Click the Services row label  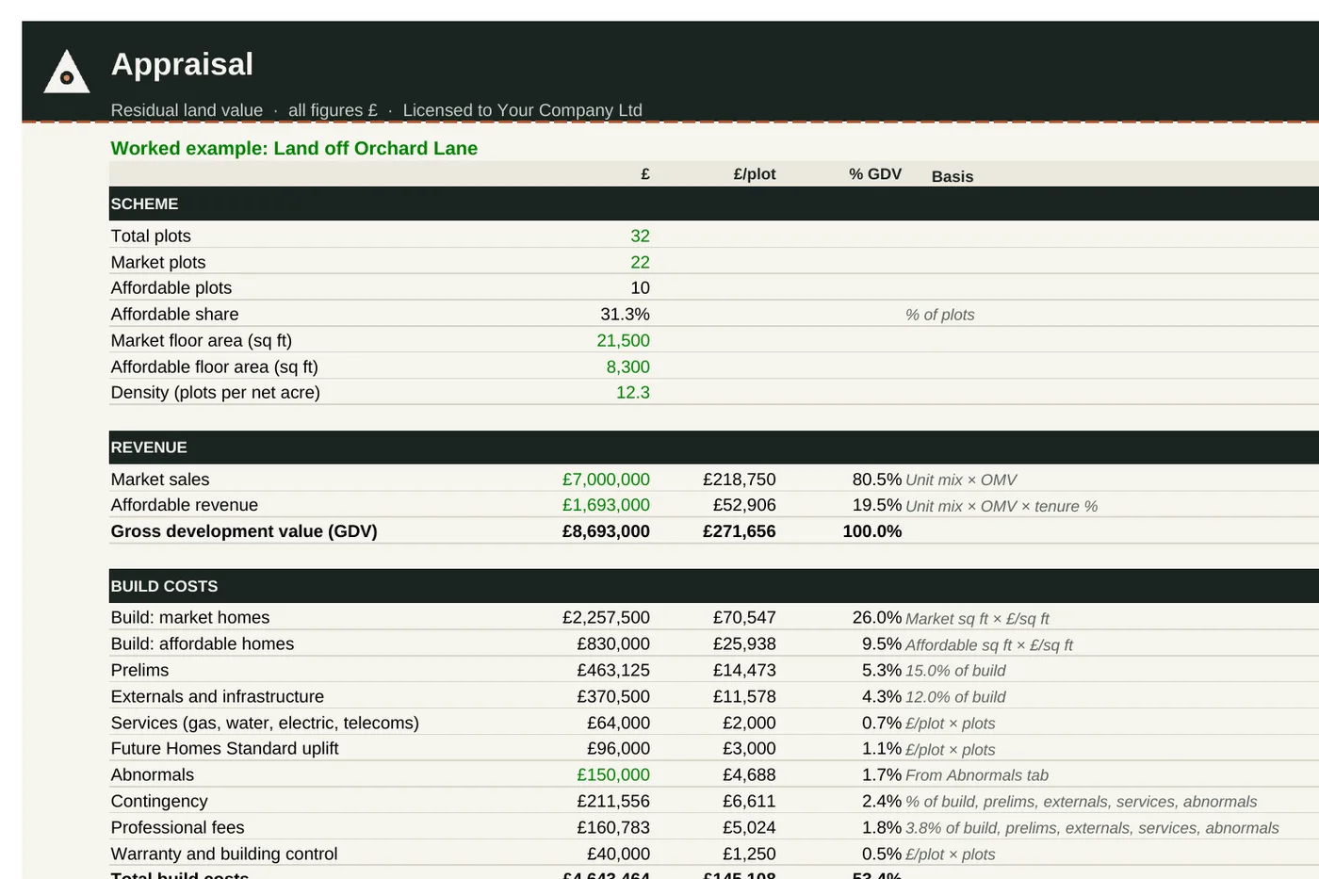(265, 723)
